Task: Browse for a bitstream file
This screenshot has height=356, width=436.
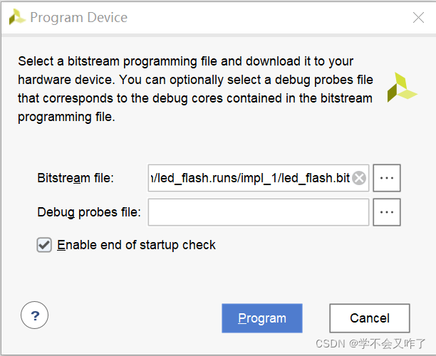Action: (x=387, y=178)
